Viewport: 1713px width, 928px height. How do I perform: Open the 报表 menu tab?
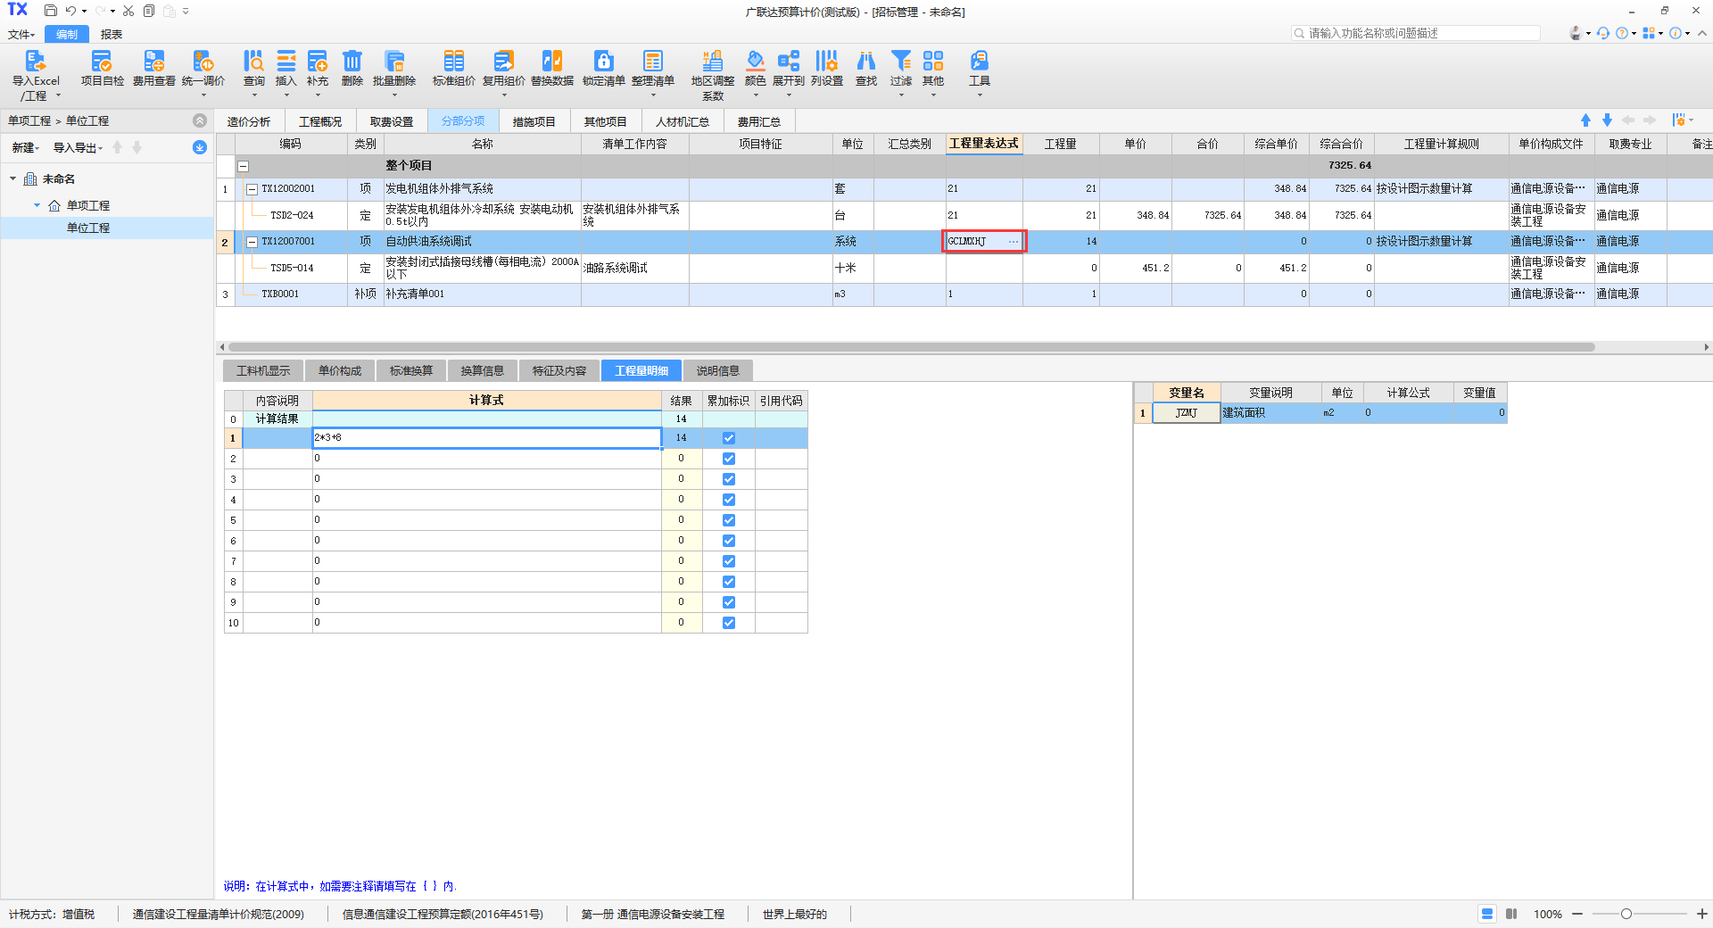point(112,35)
